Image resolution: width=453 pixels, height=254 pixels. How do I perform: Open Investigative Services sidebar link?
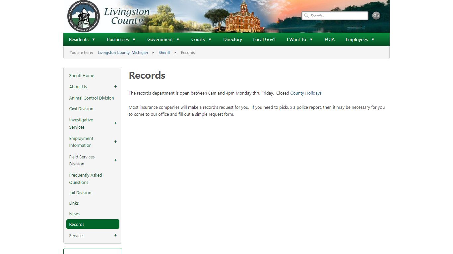(81, 123)
